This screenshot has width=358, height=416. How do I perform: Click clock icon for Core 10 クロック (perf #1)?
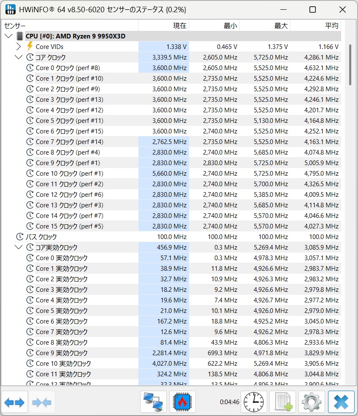click(x=30, y=174)
